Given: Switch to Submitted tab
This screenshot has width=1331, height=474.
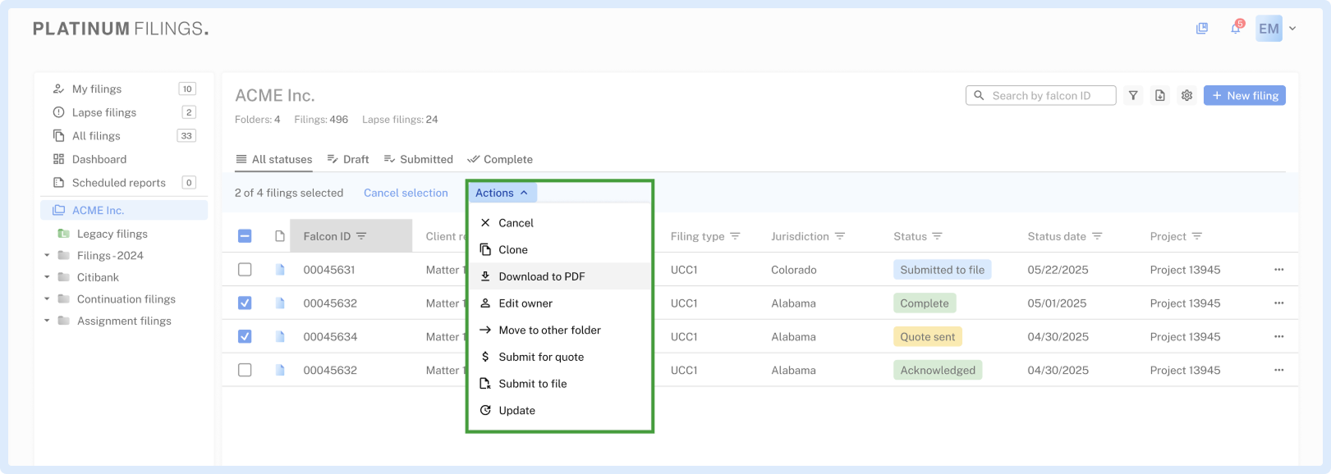Looking at the screenshot, I should click(418, 159).
